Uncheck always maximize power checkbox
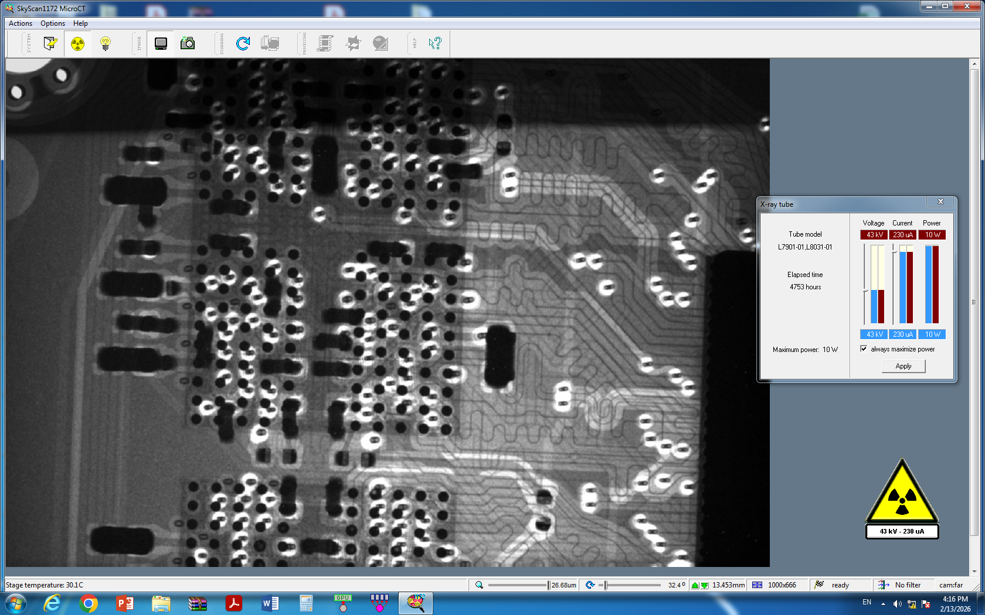 pos(864,348)
